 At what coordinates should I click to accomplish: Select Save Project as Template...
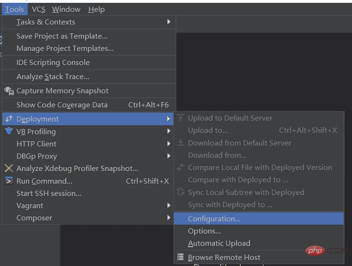tap(62, 36)
